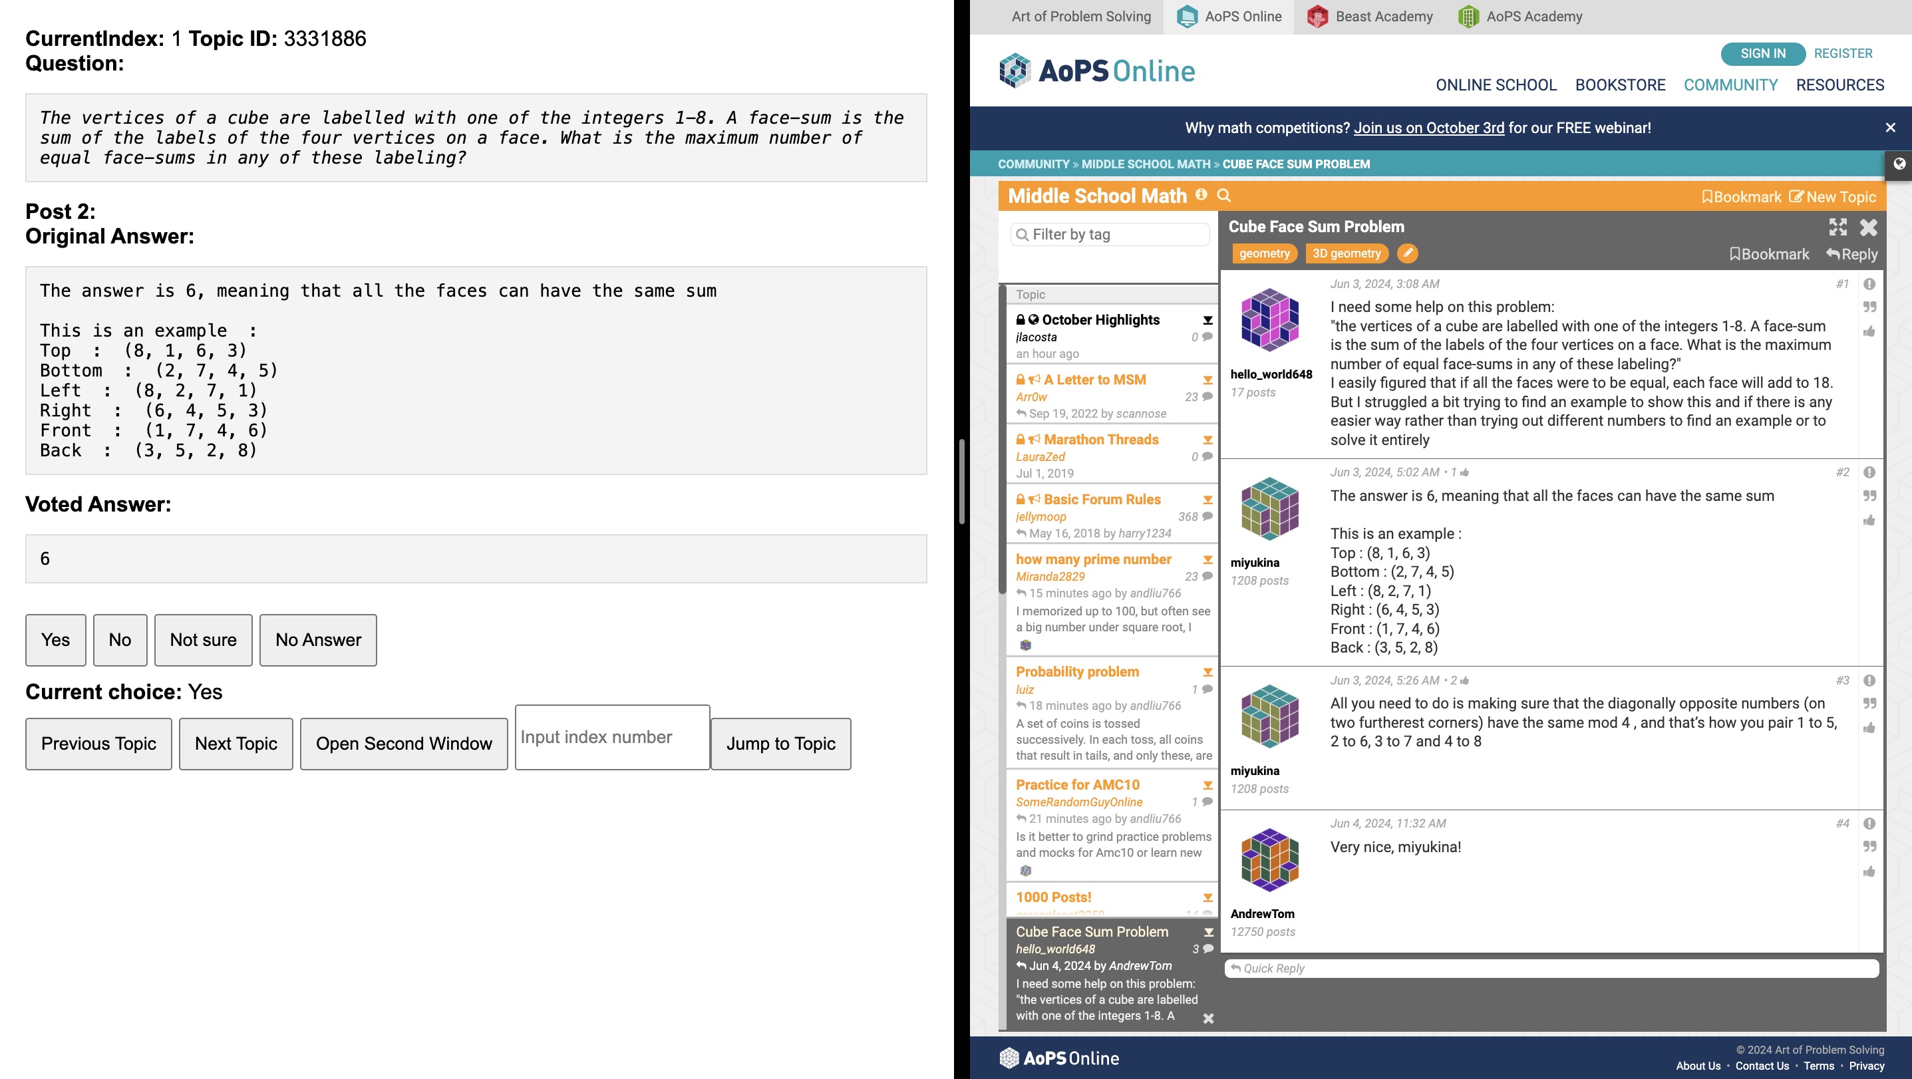Click the forum search magnifier icon

[x=1224, y=196]
